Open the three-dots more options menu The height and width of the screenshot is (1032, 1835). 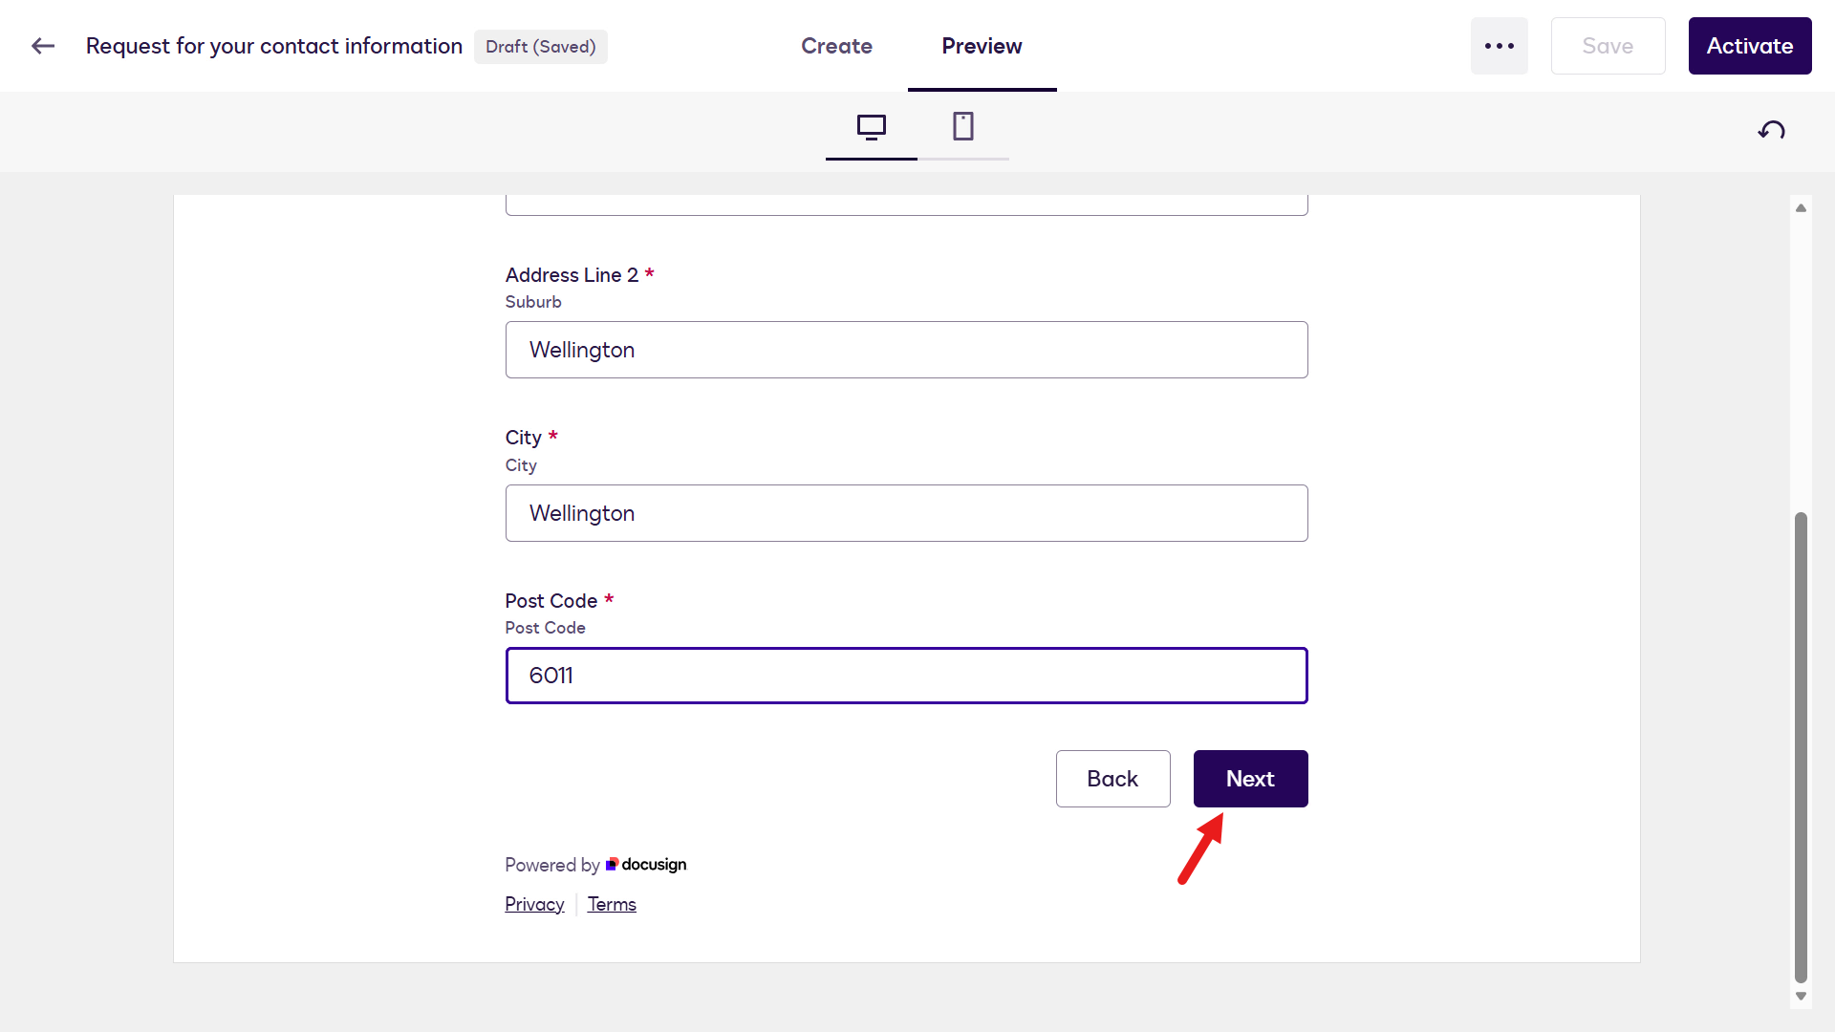point(1499,46)
